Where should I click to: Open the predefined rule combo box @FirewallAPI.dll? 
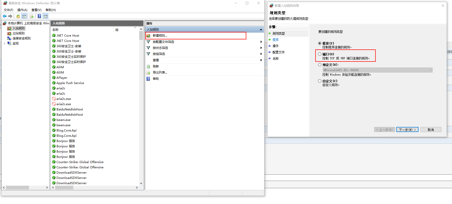click(377, 70)
